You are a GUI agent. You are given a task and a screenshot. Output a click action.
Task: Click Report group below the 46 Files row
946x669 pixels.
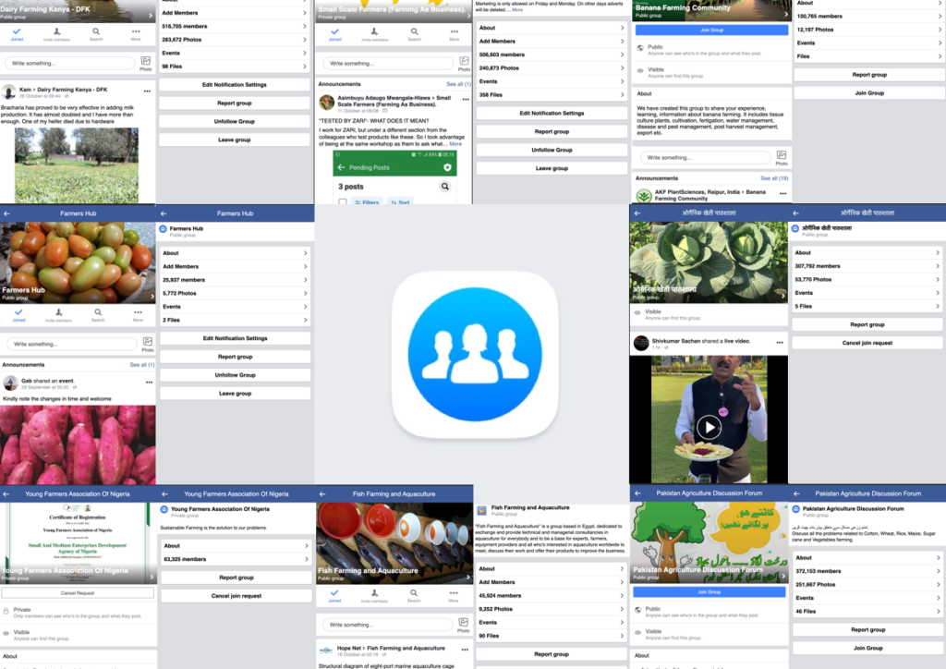(x=867, y=630)
